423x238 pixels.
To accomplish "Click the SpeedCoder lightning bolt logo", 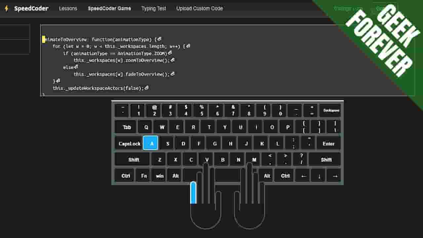I will click(6, 9).
